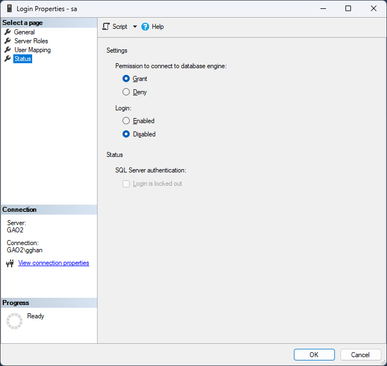This screenshot has width=387, height=366.
Task: Click the blue Help question icon
Action: [x=145, y=27]
